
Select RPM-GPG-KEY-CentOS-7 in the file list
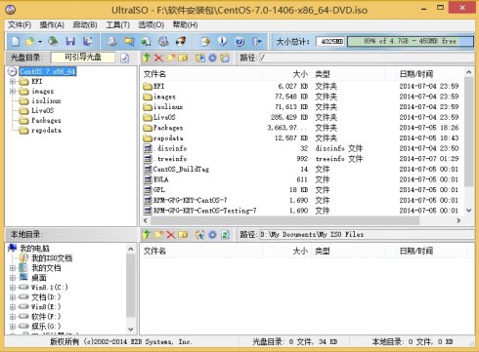coord(191,200)
